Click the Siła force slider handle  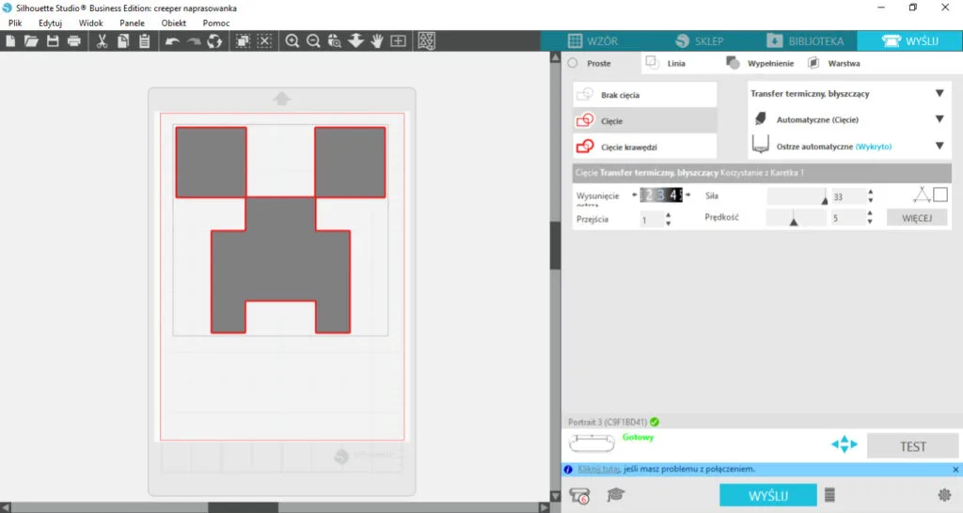point(824,199)
